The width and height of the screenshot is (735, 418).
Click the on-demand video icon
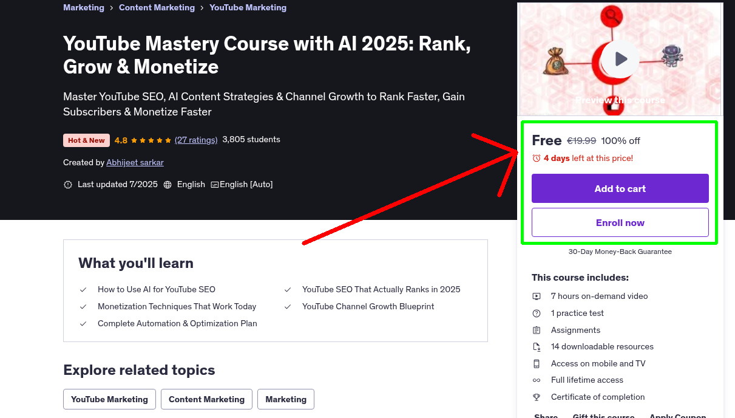[537, 296]
